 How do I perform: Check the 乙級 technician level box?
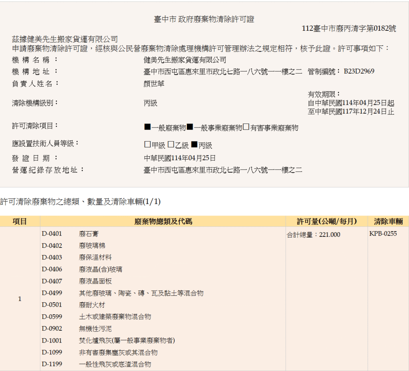171,145
